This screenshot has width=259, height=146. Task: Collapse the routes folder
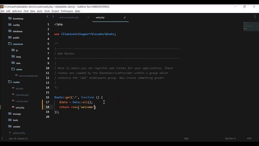coord(10,82)
